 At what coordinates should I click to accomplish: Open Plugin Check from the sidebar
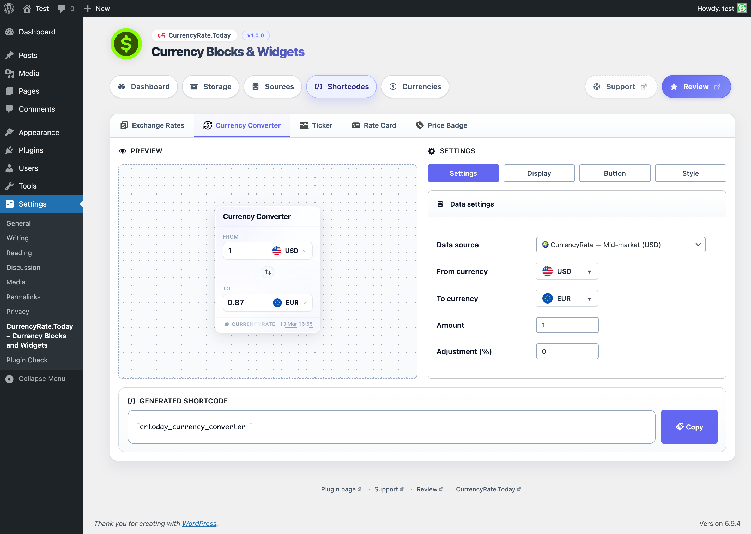(27, 360)
